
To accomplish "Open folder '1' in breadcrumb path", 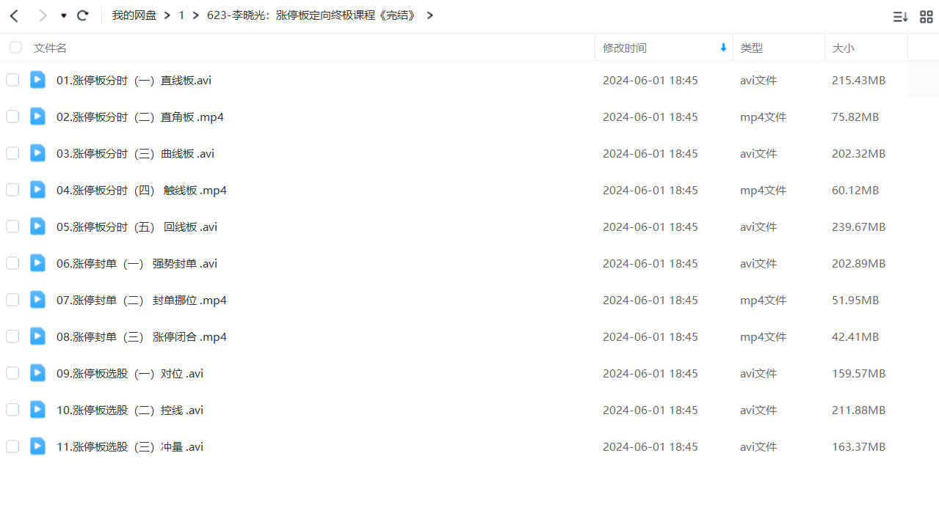I will [181, 15].
